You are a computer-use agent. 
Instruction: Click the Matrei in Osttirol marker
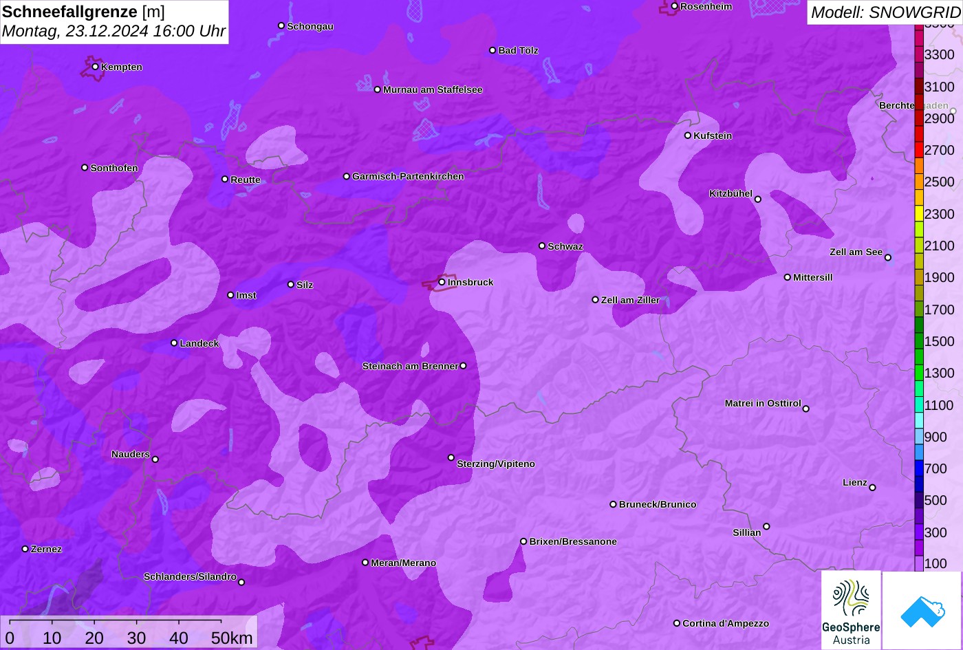tap(805, 409)
